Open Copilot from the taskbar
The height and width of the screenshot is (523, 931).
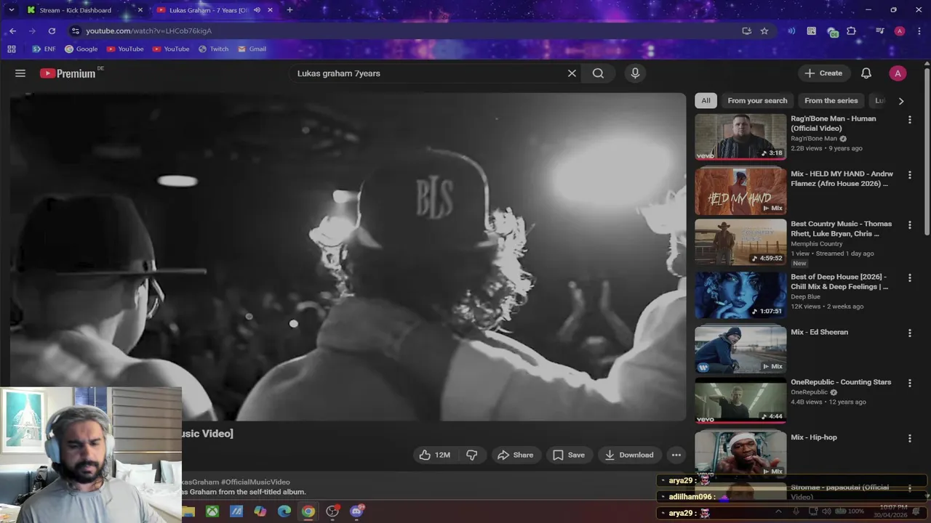(260, 511)
